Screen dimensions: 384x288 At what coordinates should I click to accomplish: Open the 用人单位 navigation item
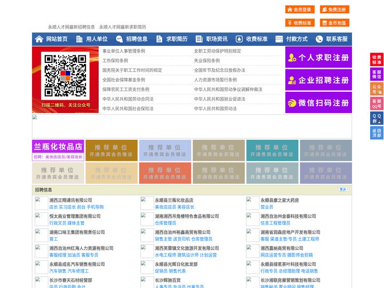(x=97, y=39)
